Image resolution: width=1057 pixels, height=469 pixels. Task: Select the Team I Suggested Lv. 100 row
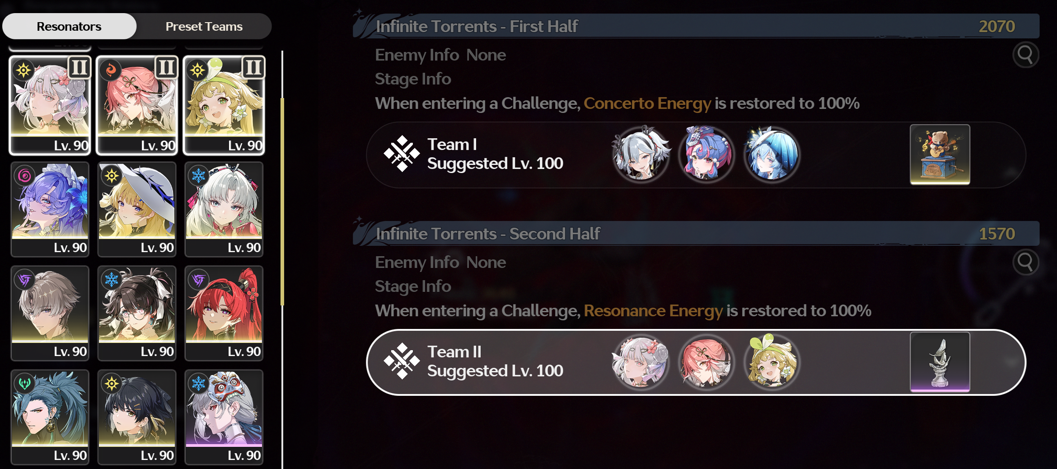coord(696,155)
